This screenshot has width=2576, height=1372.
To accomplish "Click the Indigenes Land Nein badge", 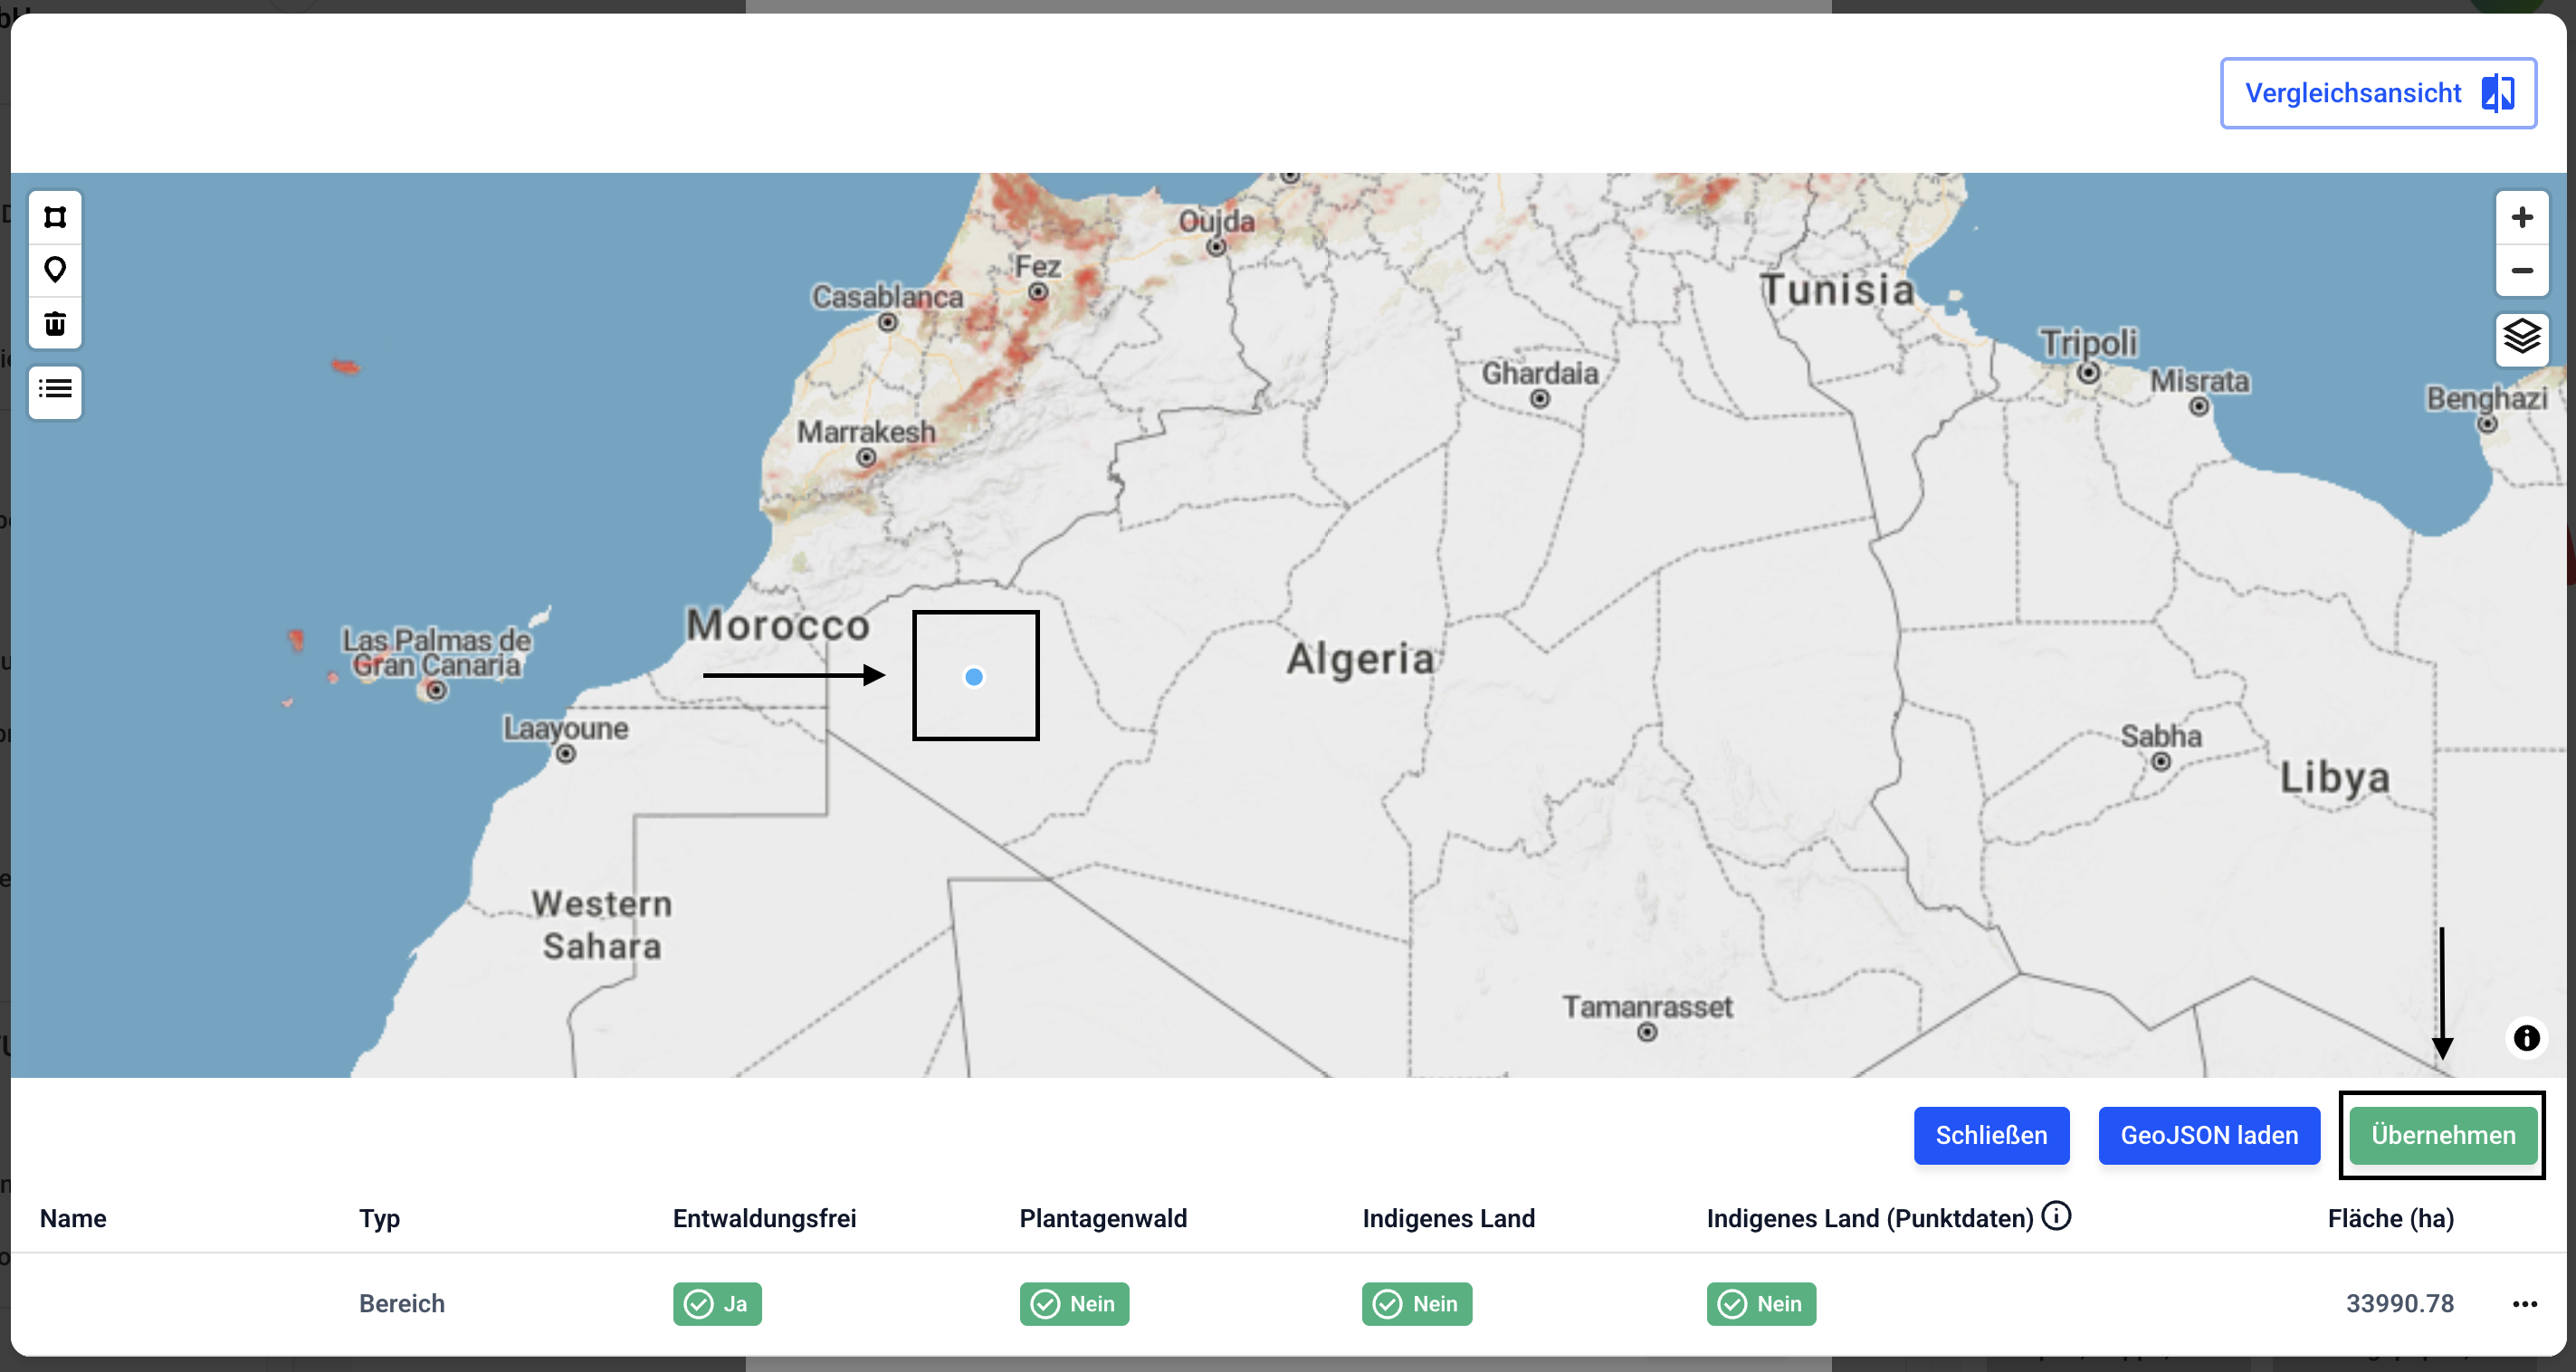I will [1416, 1304].
